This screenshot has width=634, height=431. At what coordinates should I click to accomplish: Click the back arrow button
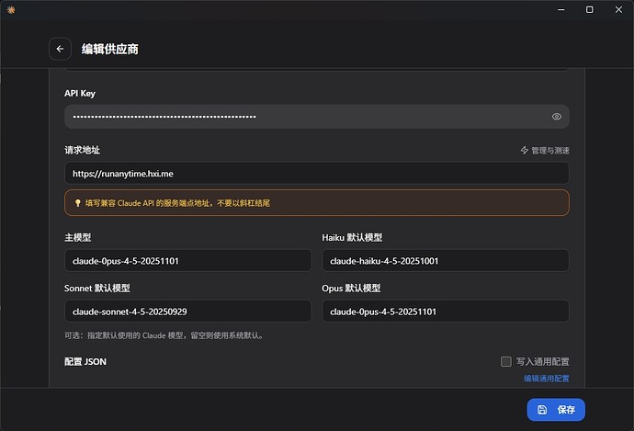[x=60, y=49]
